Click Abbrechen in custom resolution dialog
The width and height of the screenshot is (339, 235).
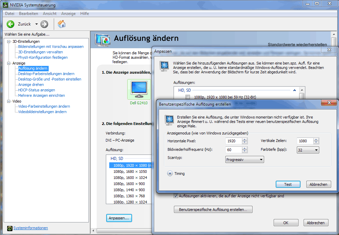coord(319,184)
